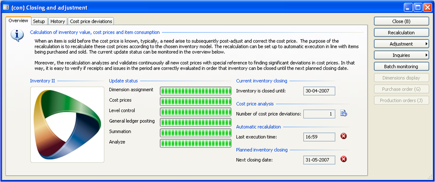
Task: Click red X beside Last execution time
Action: (x=343, y=136)
